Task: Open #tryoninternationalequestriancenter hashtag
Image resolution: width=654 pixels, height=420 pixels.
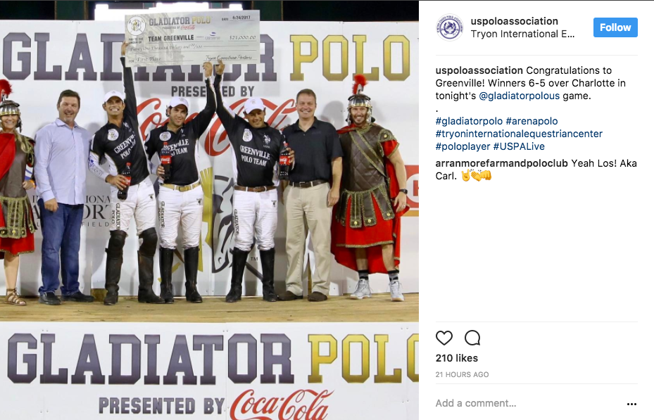Action: point(519,134)
